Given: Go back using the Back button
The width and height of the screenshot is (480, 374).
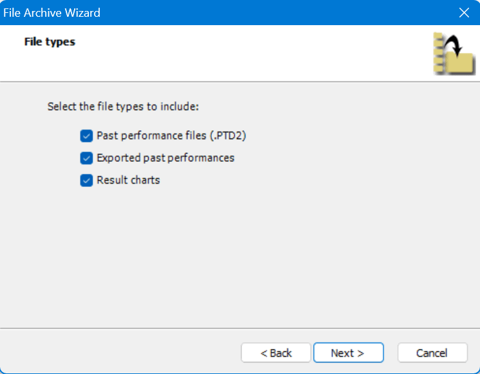Looking at the screenshot, I should pyautogui.click(x=276, y=353).
